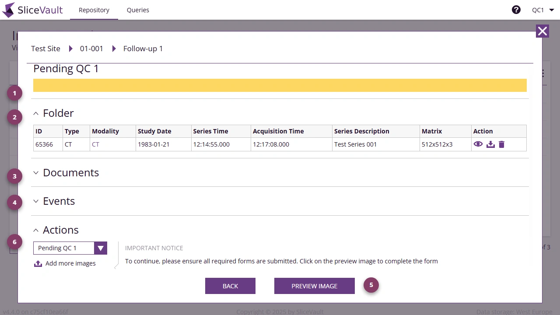Screen dimensions: 560x315
Task: Click the Acquisition Time value 12:17:08.000
Action: click(x=271, y=144)
